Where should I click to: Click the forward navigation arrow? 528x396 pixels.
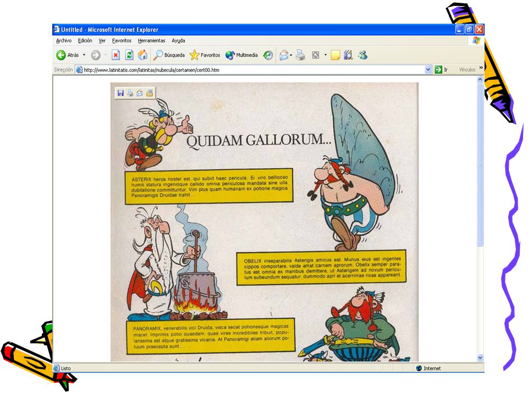[x=96, y=55]
